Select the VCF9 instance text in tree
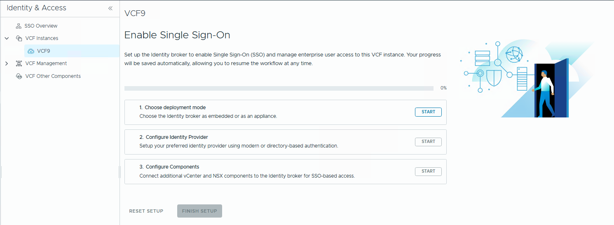Image resolution: width=614 pixels, height=225 pixels. click(44, 51)
